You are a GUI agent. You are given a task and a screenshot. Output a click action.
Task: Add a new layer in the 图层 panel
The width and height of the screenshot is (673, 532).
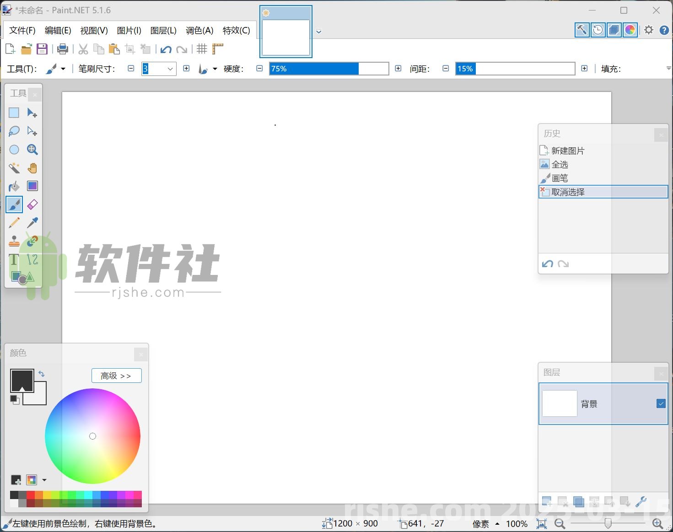tap(546, 501)
